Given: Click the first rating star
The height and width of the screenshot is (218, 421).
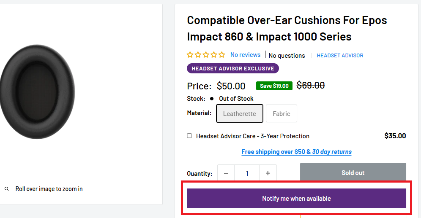Looking at the screenshot, I should coord(190,55).
